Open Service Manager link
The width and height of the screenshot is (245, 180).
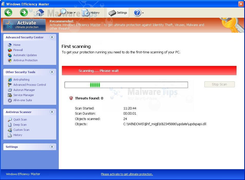[24, 95]
